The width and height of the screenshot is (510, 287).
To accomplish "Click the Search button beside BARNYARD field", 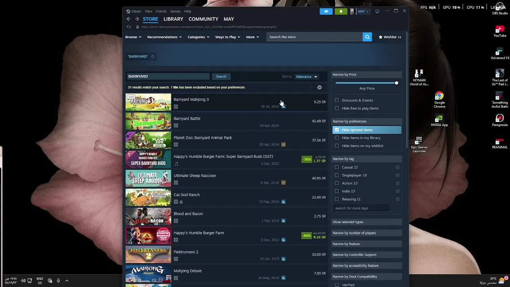I will (221, 77).
